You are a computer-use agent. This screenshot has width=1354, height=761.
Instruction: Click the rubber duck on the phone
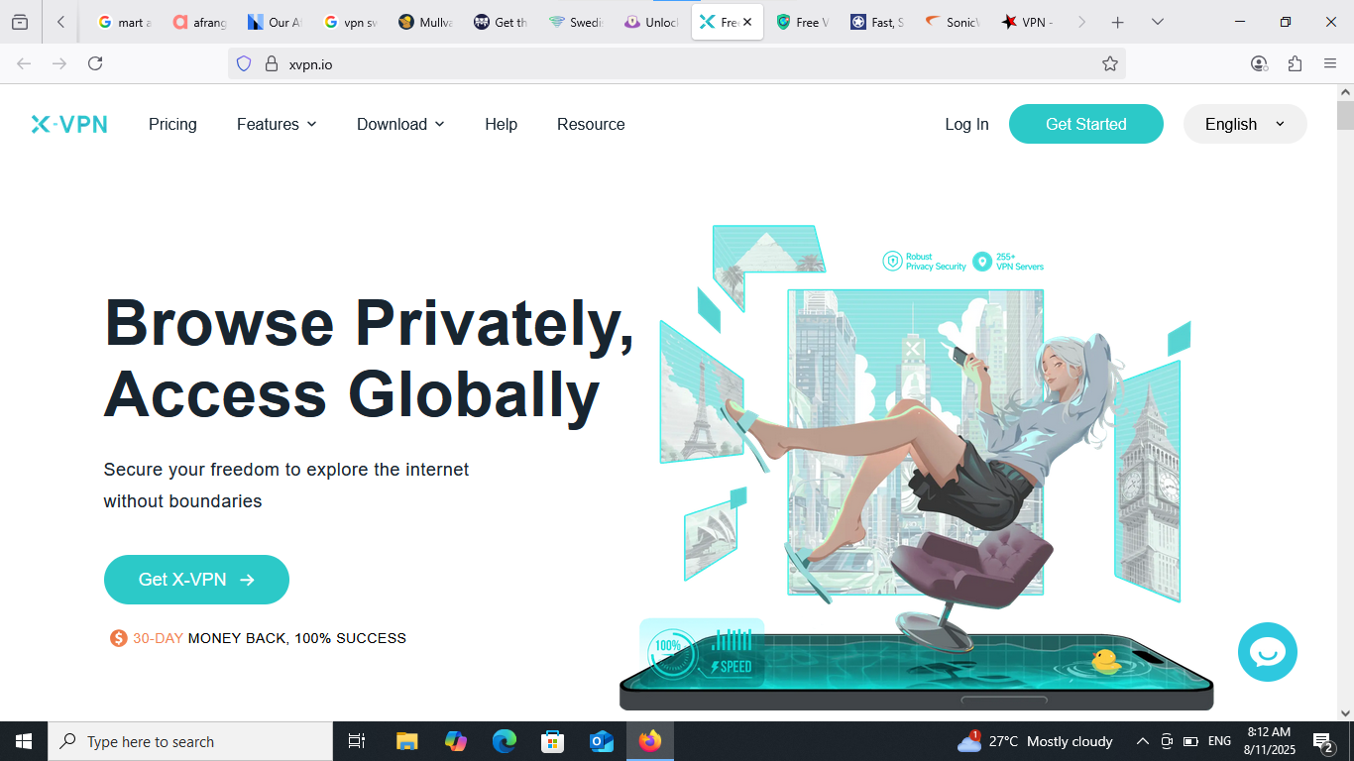click(x=1105, y=661)
